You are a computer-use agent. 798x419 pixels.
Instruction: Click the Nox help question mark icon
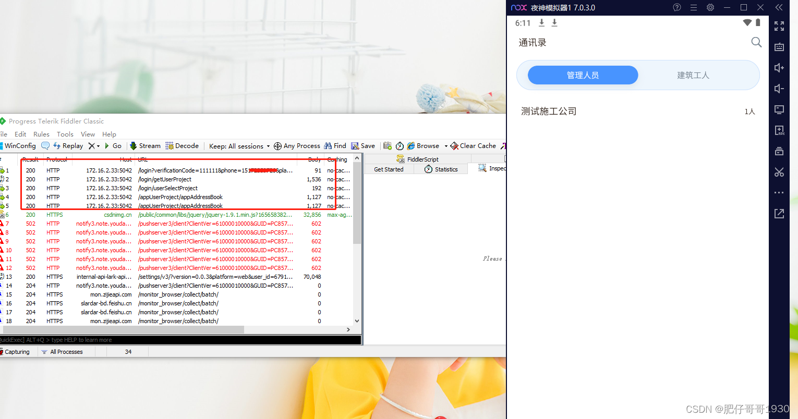[677, 7]
